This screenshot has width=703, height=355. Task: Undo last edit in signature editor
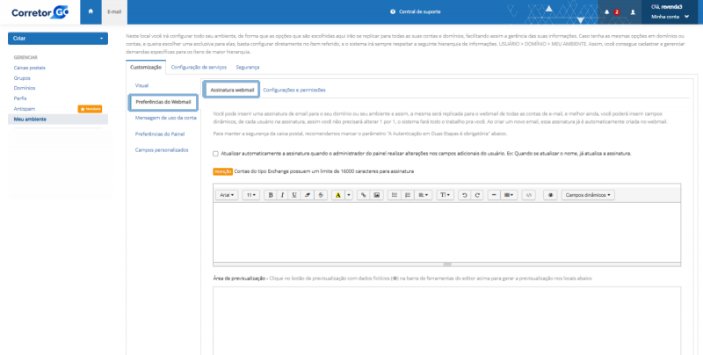pyautogui.click(x=465, y=195)
